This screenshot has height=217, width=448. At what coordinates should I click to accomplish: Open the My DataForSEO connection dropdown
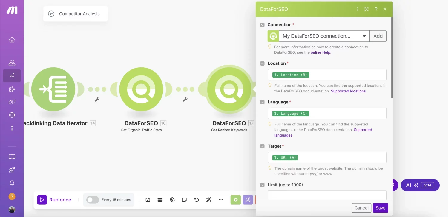tap(324, 36)
